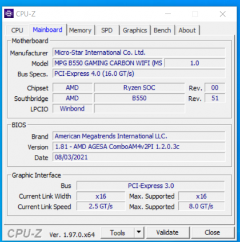Viewport: 240px width, 242px height.
Task: Select the Mainboard tab
Action: [47, 30]
